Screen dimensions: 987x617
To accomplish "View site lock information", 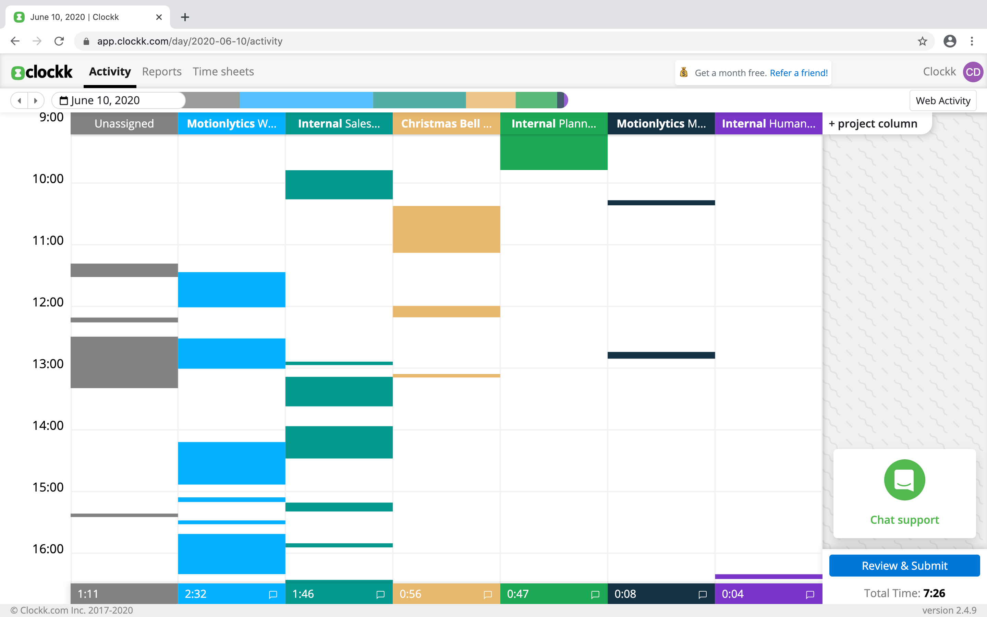I will [86, 41].
